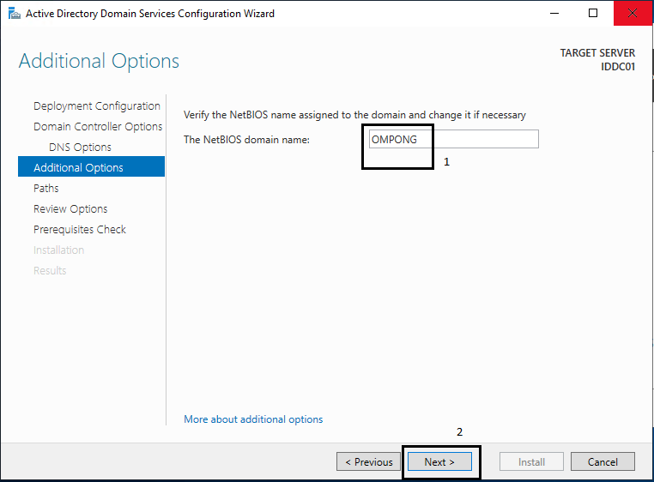Image resolution: width=654 pixels, height=482 pixels.
Task: Go back with the Previous button
Action: (x=369, y=461)
